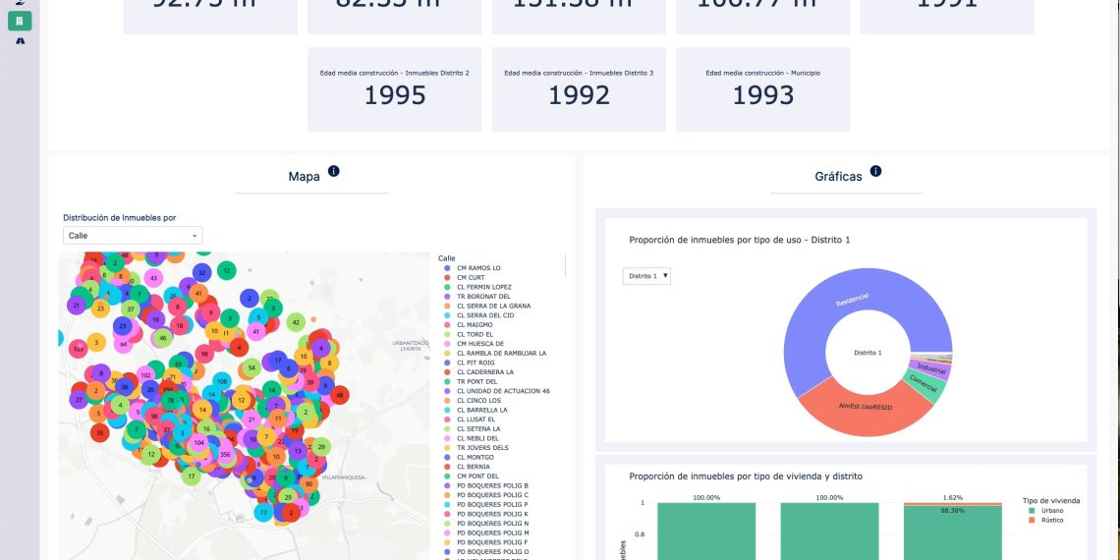Open the road section sidebar icon
This screenshot has height=560, width=1120.
tap(20, 42)
